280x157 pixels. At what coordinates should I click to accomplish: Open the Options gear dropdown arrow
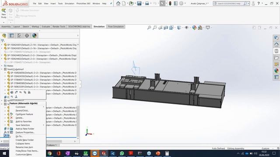185,3
